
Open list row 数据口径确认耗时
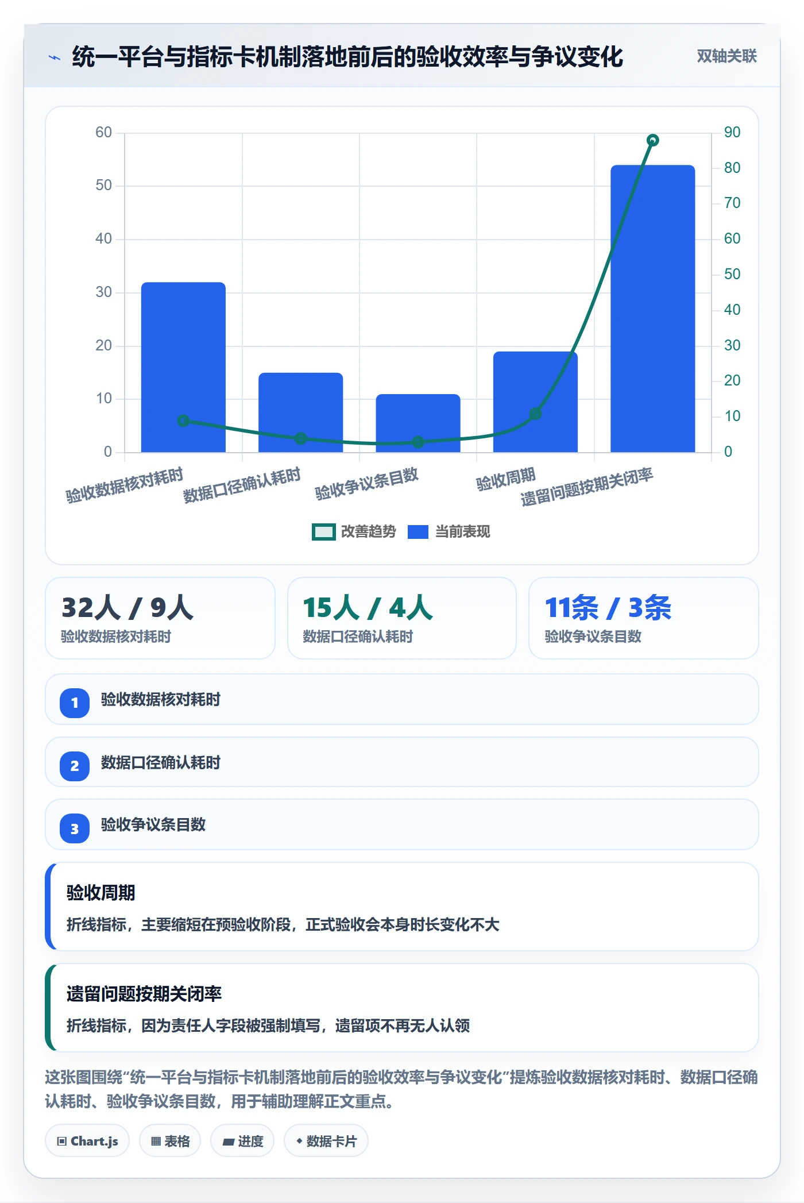click(402, 762)
